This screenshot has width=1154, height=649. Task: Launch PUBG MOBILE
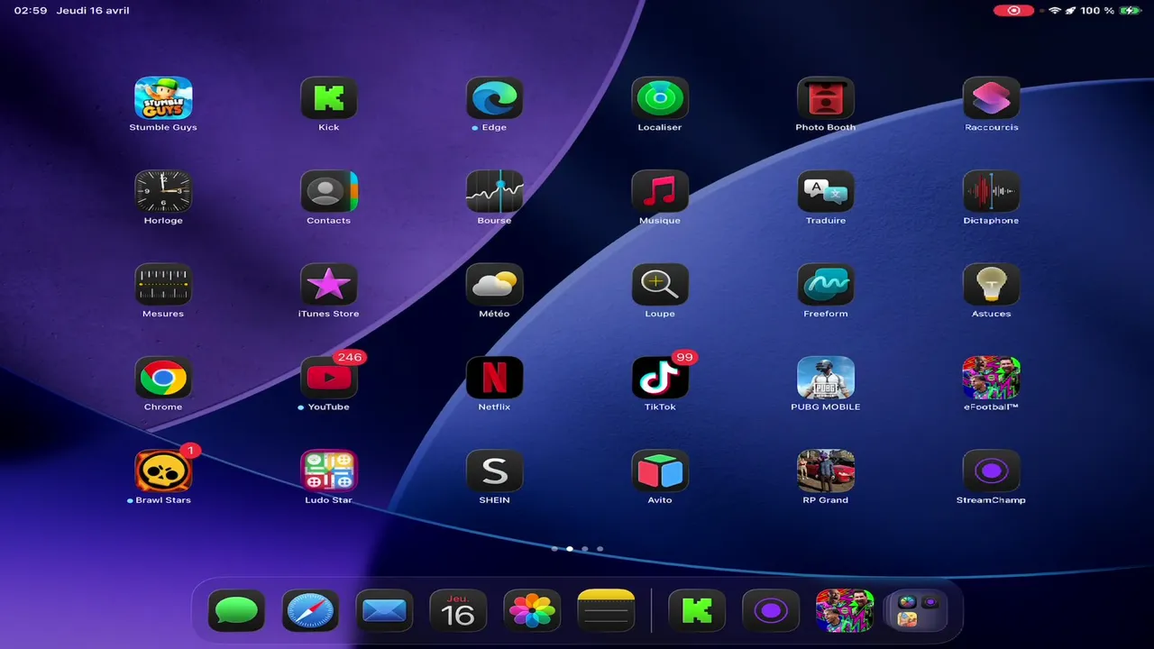[826, 378]
